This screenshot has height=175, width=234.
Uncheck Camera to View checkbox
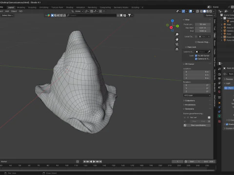pos(196,59)
